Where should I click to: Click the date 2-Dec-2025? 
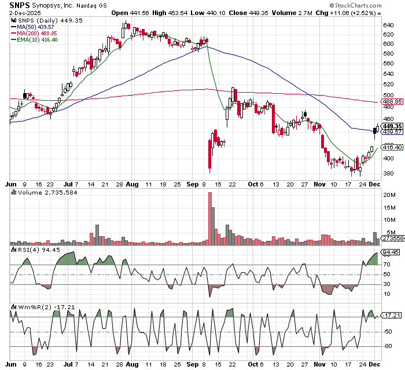25,13
